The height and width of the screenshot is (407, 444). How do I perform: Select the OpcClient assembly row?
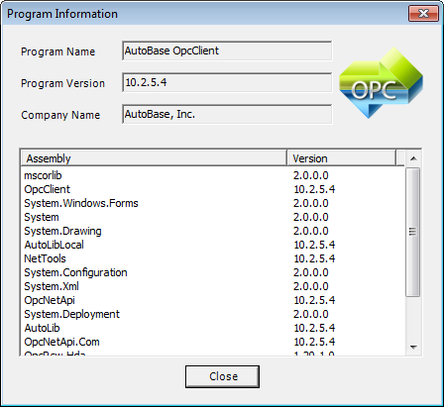[x=212, y=189]
